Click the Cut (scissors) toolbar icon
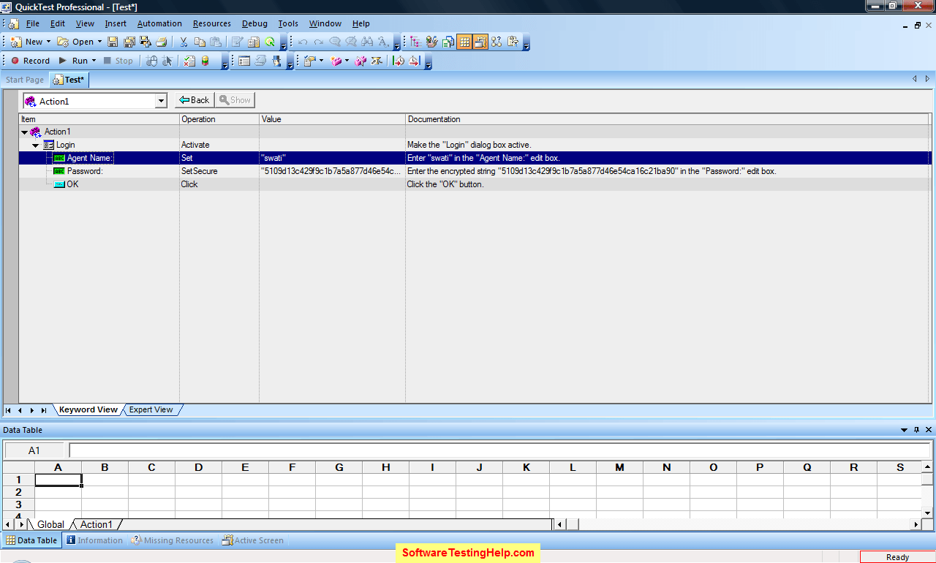Viewport: 936px width, 563px height. (184, 42)
